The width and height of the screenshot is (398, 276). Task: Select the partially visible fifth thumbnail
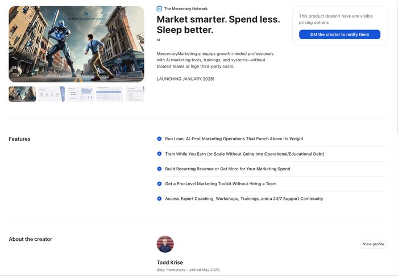pos(135,94)
